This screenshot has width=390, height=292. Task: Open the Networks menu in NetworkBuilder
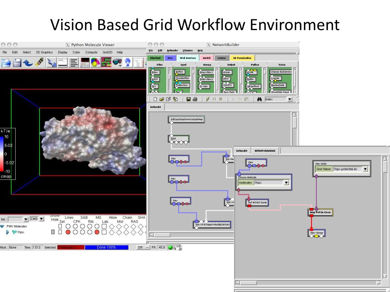(173, 51)
